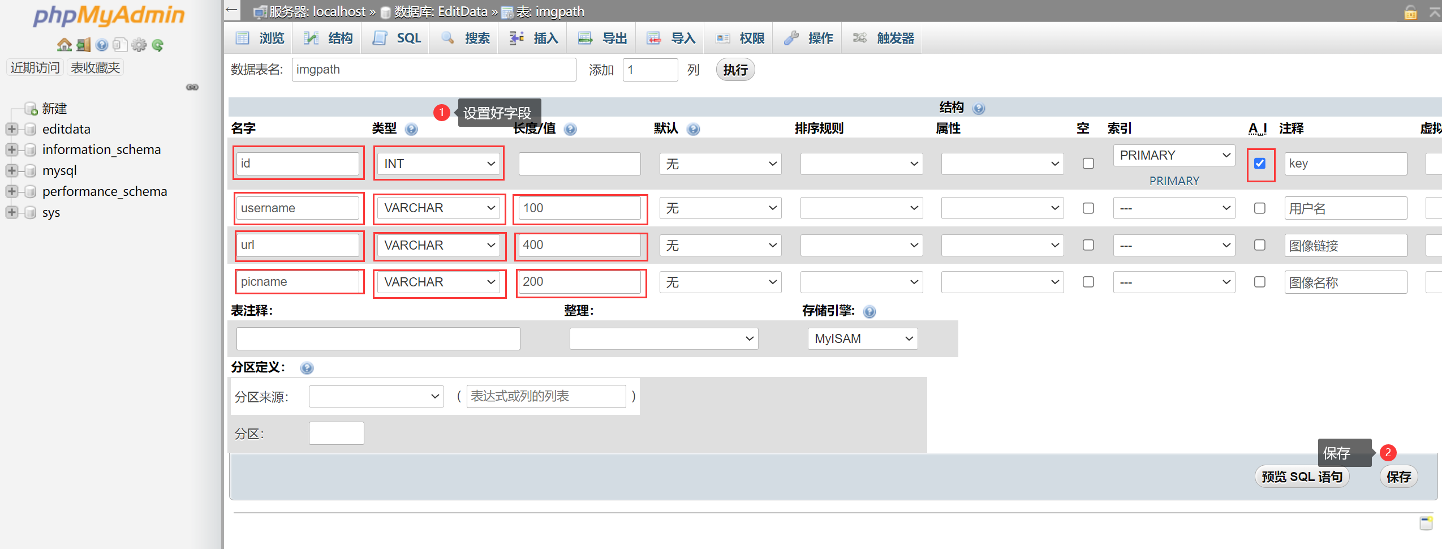This screenshot has width=1442, height=549.
Task: Click the server icon in breadcrumb
Action: [x=260, y=12]
